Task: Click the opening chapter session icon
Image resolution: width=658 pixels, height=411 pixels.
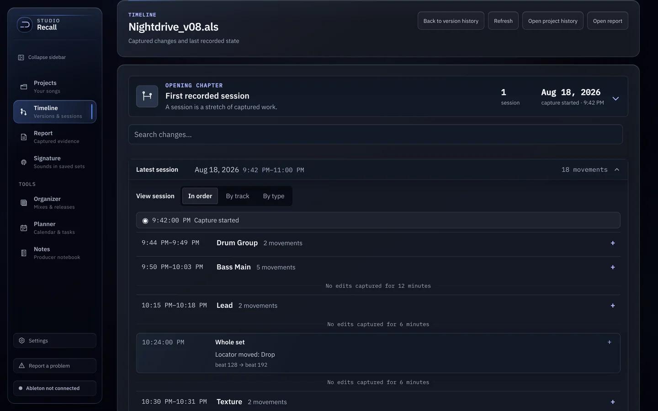Action: click(147, 96)
